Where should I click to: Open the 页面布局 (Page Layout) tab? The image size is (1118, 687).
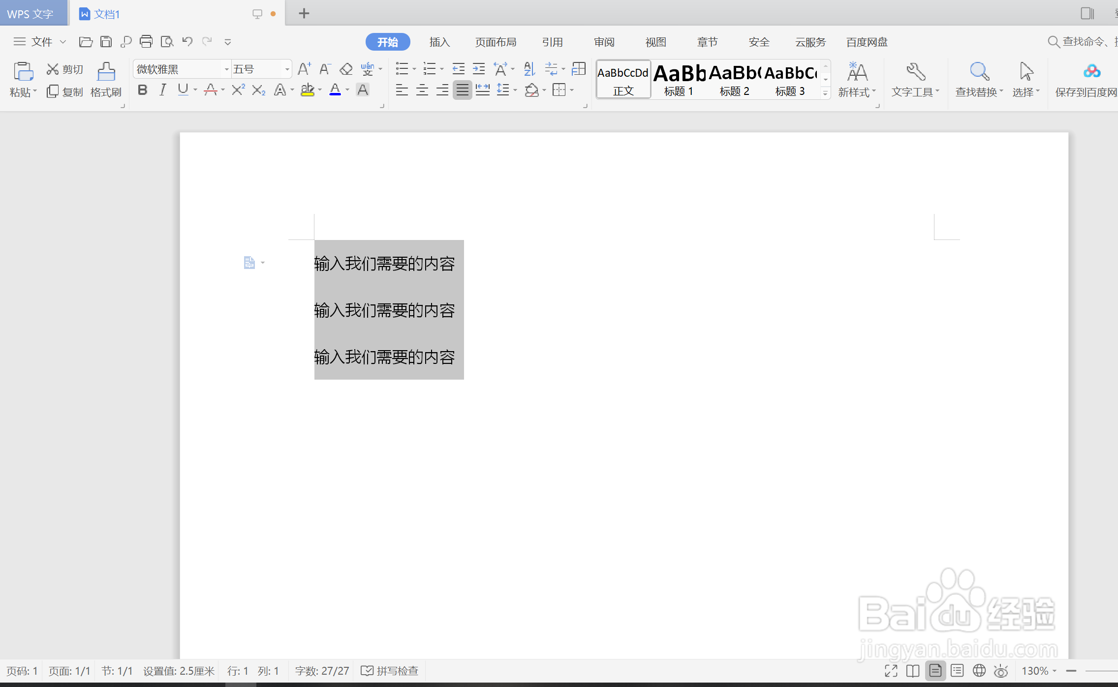coord(496,42)
